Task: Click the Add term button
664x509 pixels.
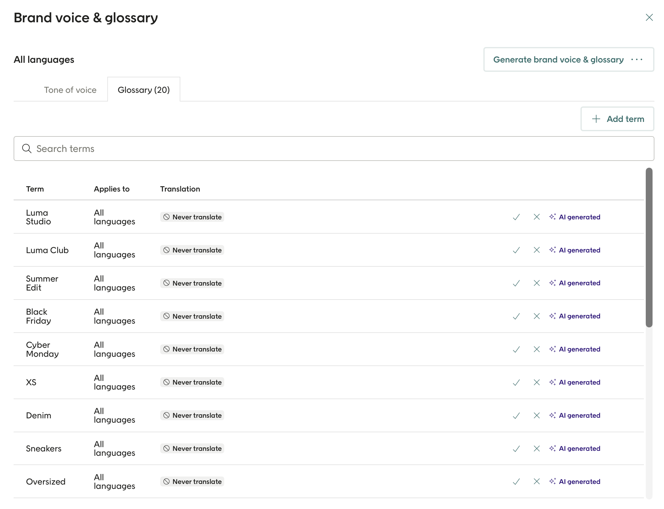Action: [x=617, y=119]
